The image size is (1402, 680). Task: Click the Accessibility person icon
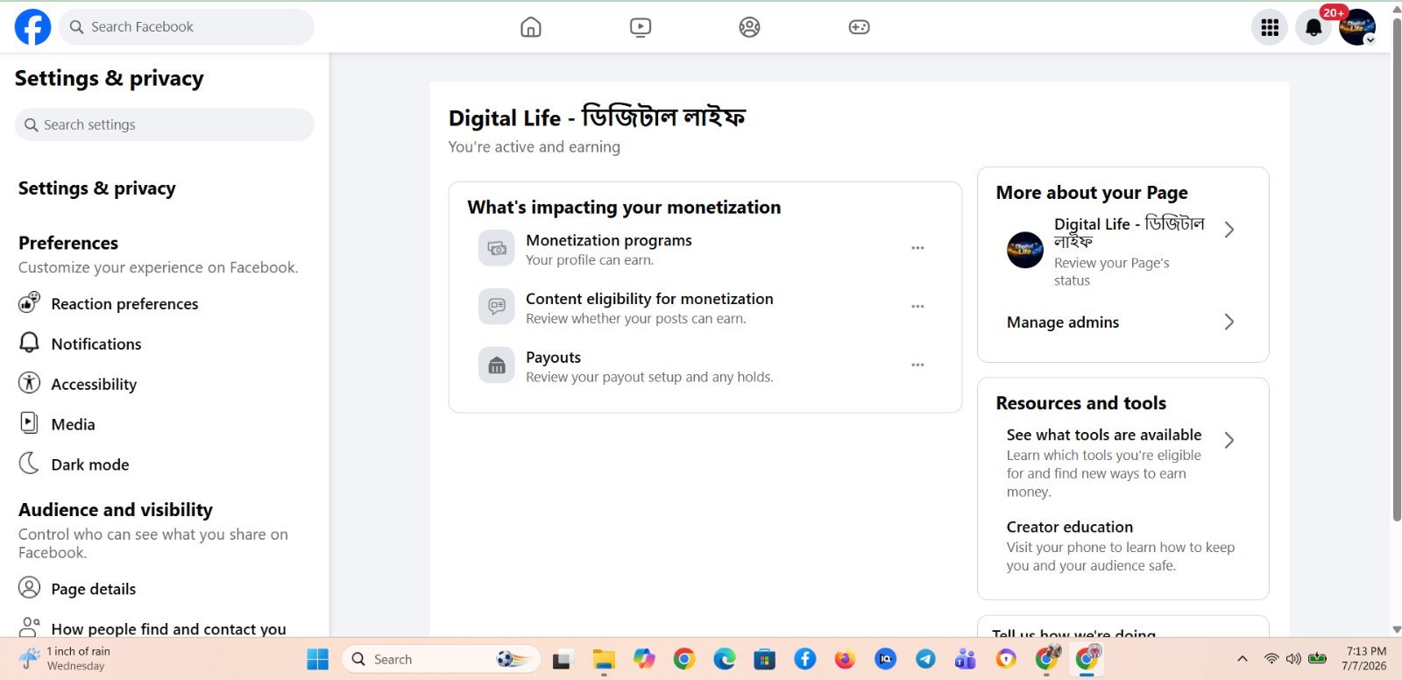tap(29, 383)
